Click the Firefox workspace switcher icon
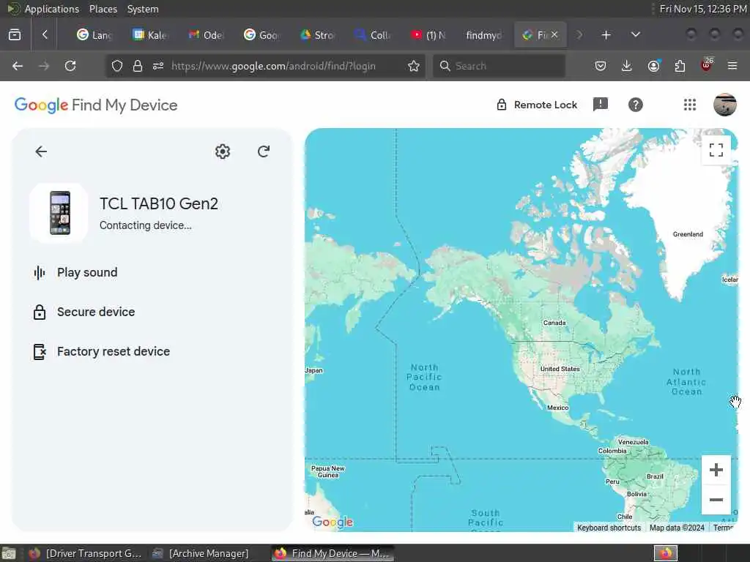The height and width of the screenshot is (562, 750). pyautogui.click(x=666, y=553)
